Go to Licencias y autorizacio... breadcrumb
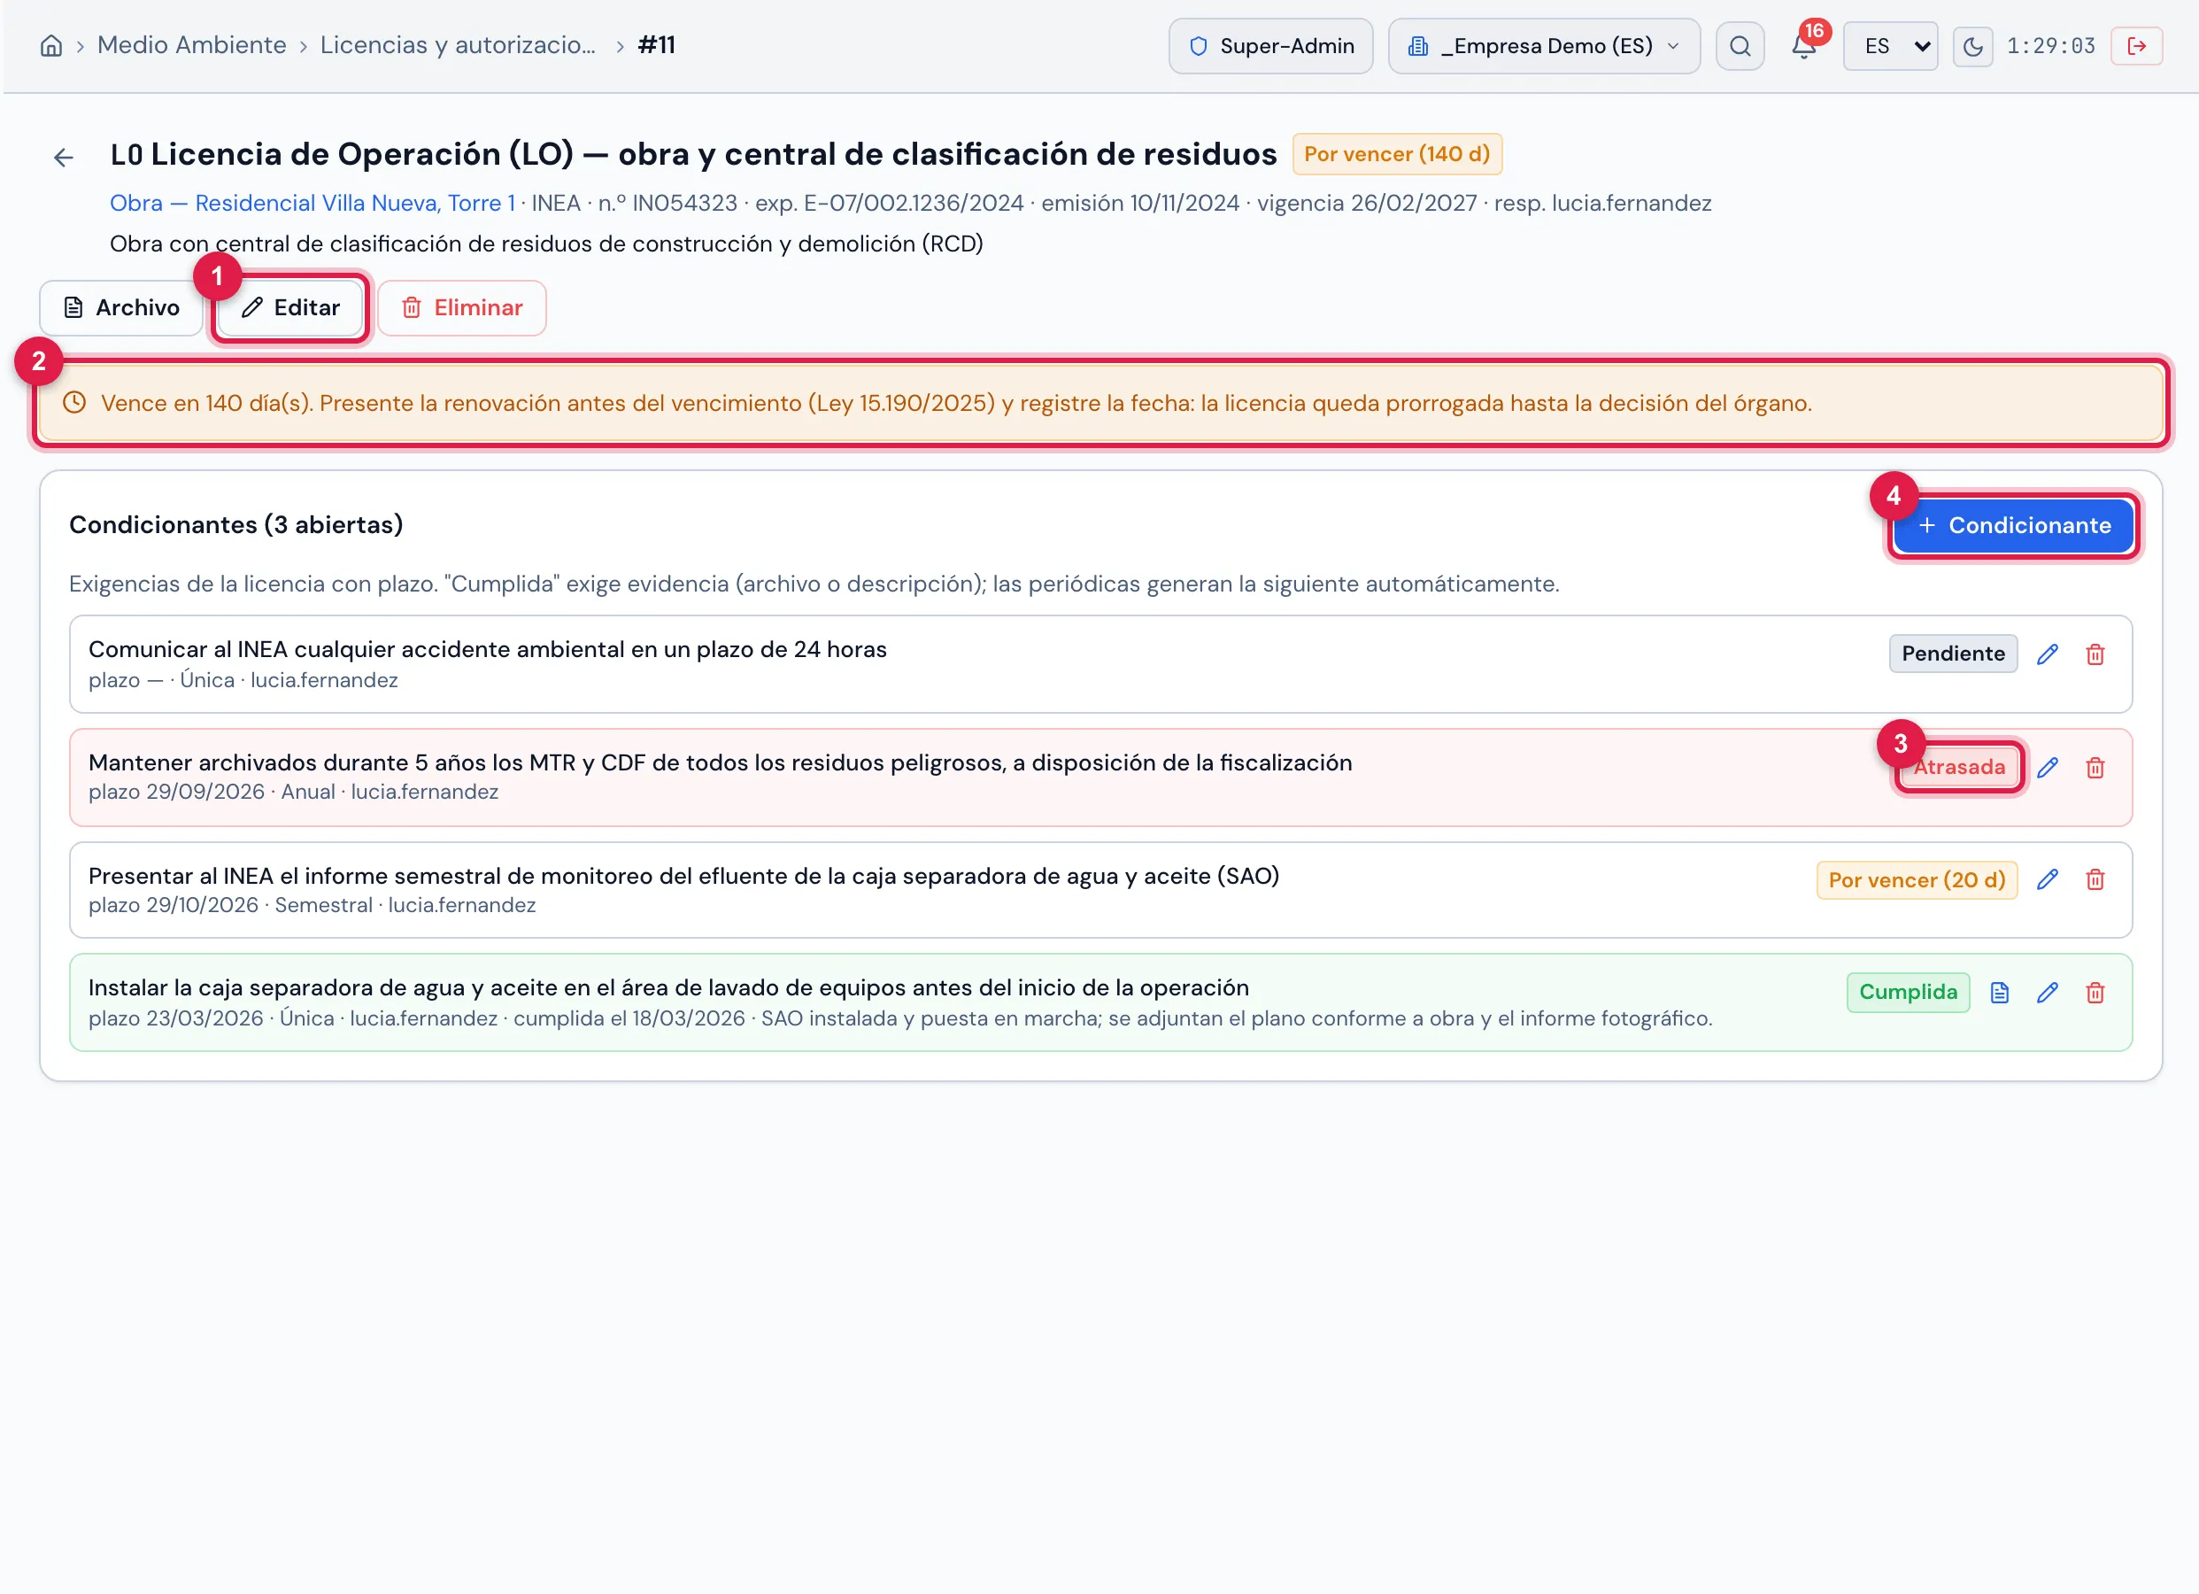Viewport: 2199px width, 1594px height. (x=458, y=44)
